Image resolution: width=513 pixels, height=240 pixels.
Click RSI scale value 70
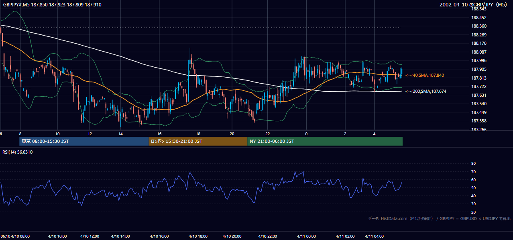pyautogui.click(x=473, y=172)
